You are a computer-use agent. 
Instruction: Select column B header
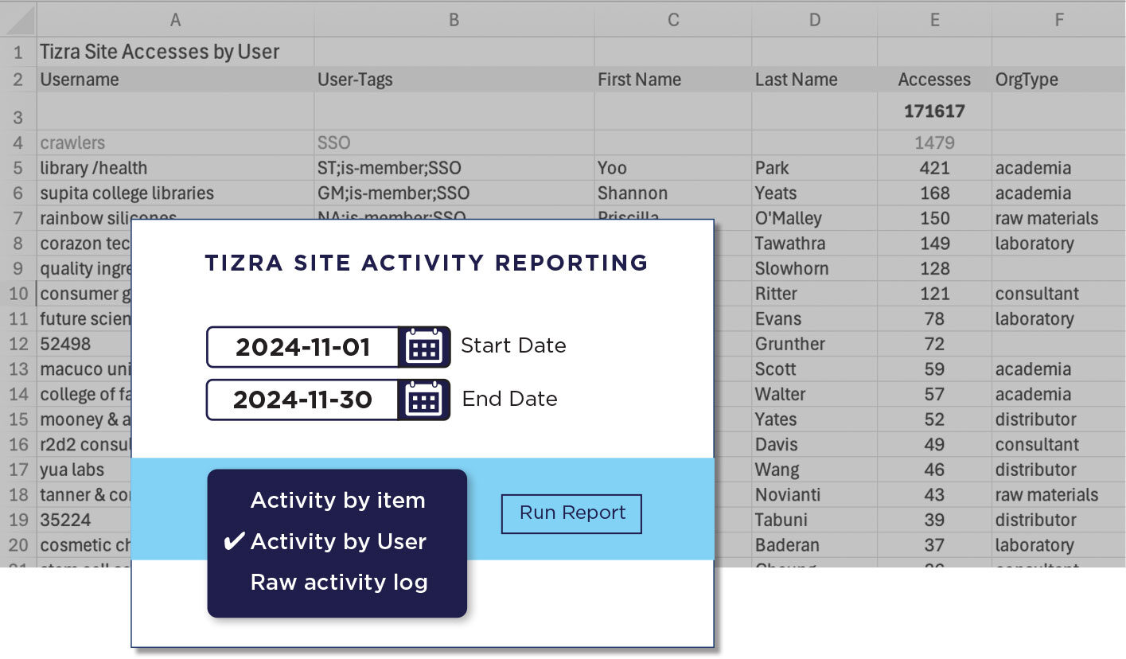click(454, 20)
